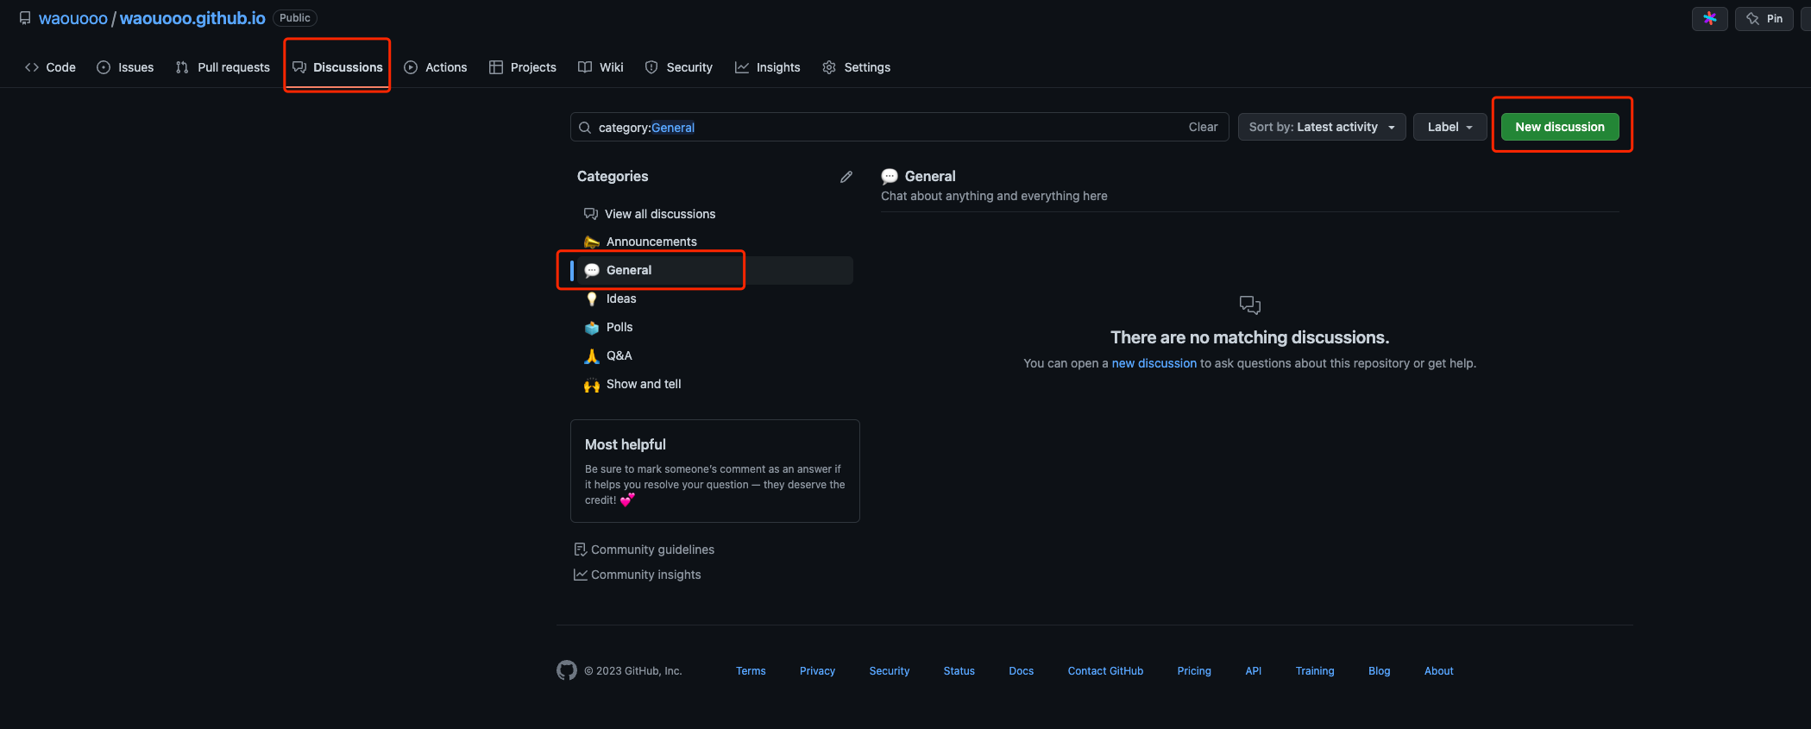Click the colorful Copilot star icon

(x=1709, y=18)
